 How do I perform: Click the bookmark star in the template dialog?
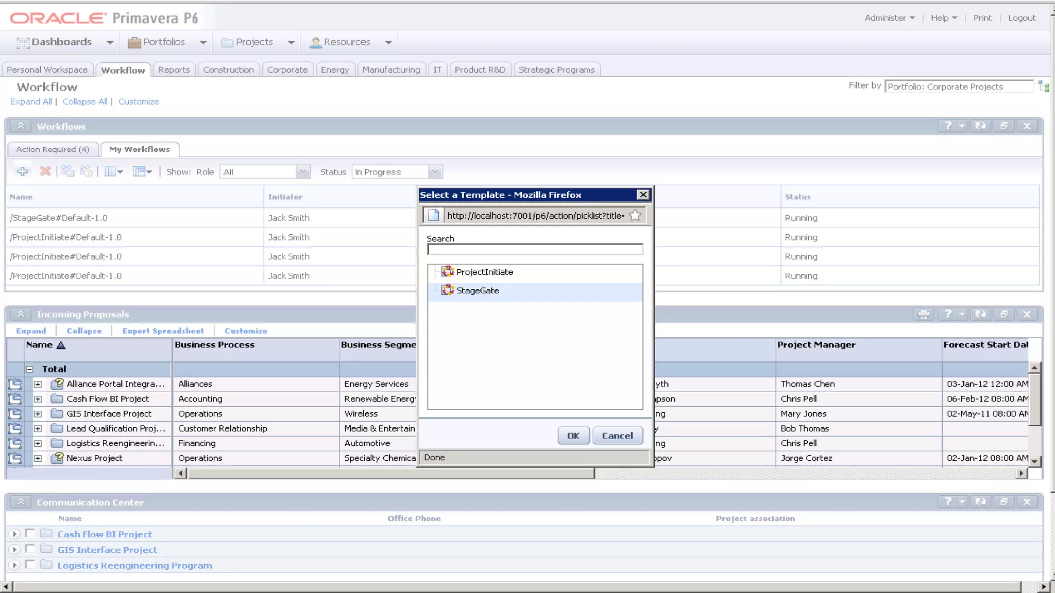[635, 215]
